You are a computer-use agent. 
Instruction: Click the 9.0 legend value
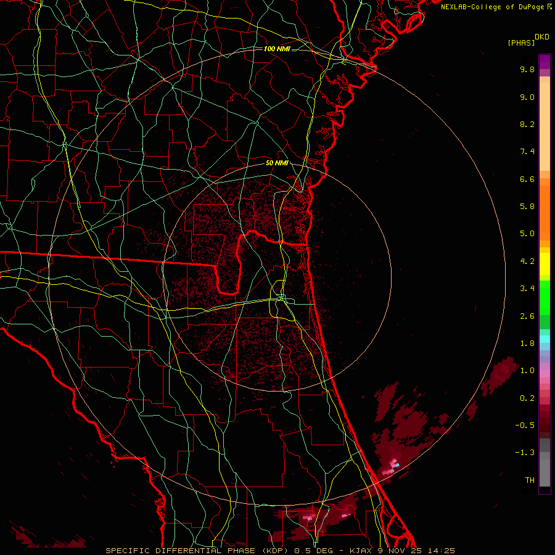click(x=527, y=97)
